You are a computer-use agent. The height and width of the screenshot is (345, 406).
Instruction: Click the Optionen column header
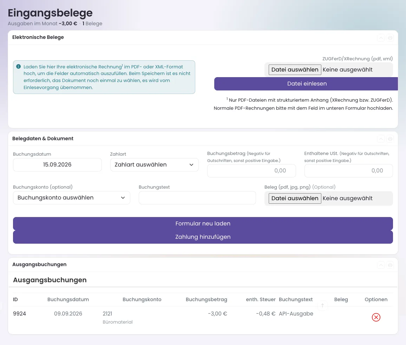(376, 299)
